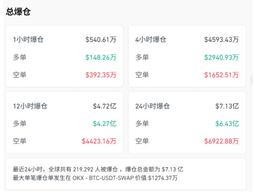
Task: Select the 24小时爆仓 card title
Action: [x=153, y=106]
